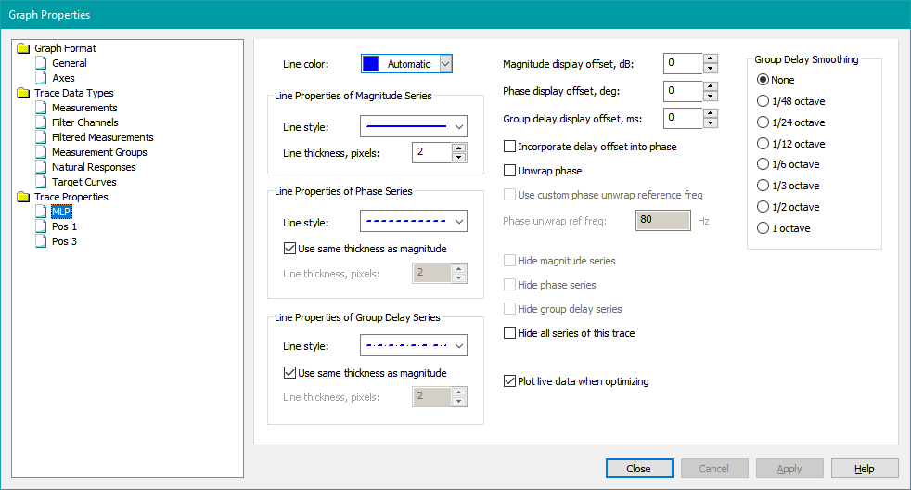Viewport: 911px width, 490px height.
Task: Click the Trace Properties folder icon
Action: 23,197
